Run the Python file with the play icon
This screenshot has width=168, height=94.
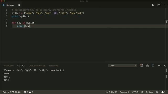point(153,5)
